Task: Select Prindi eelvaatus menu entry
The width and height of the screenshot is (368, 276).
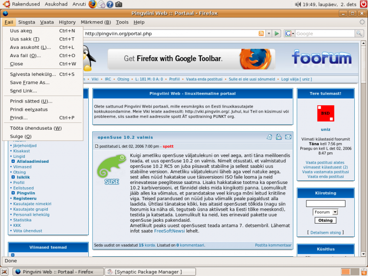Action: pyautogui.click(x=43, y=109)
